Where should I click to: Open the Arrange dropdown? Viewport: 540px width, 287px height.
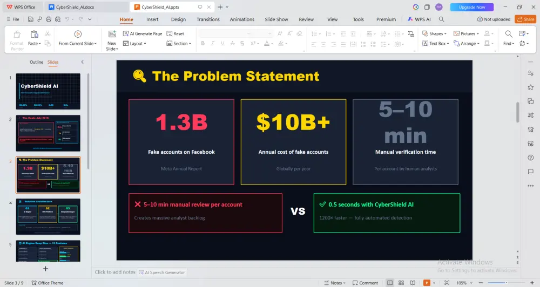click(x=467, y=43)
